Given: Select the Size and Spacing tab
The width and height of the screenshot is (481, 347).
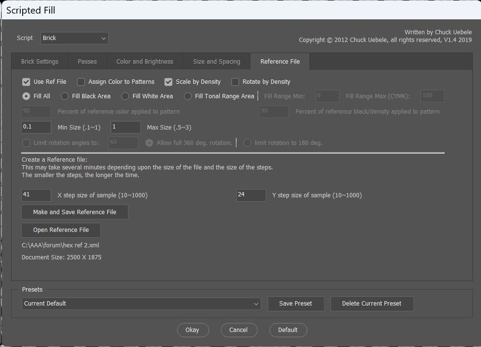Looking at the screenshot, I should click(x=216, y=61).
